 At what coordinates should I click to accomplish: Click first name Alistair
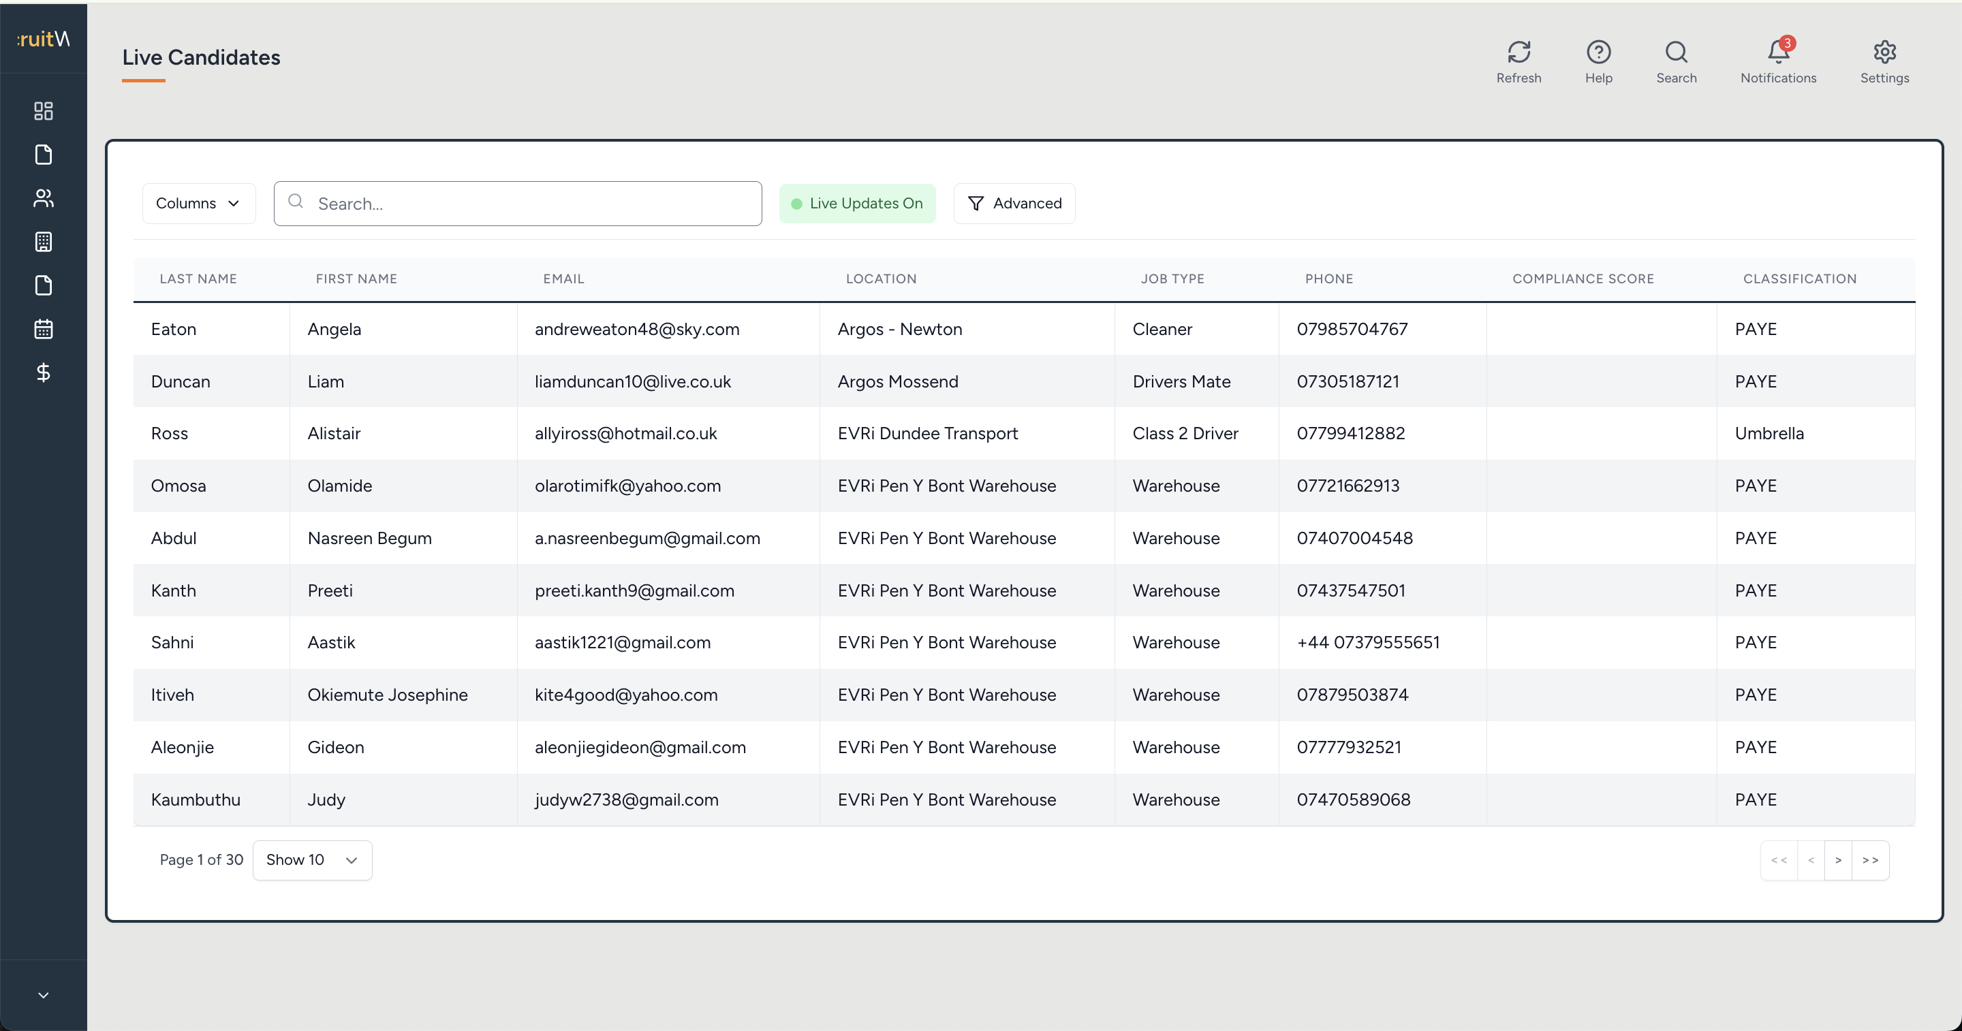point(334,433)
